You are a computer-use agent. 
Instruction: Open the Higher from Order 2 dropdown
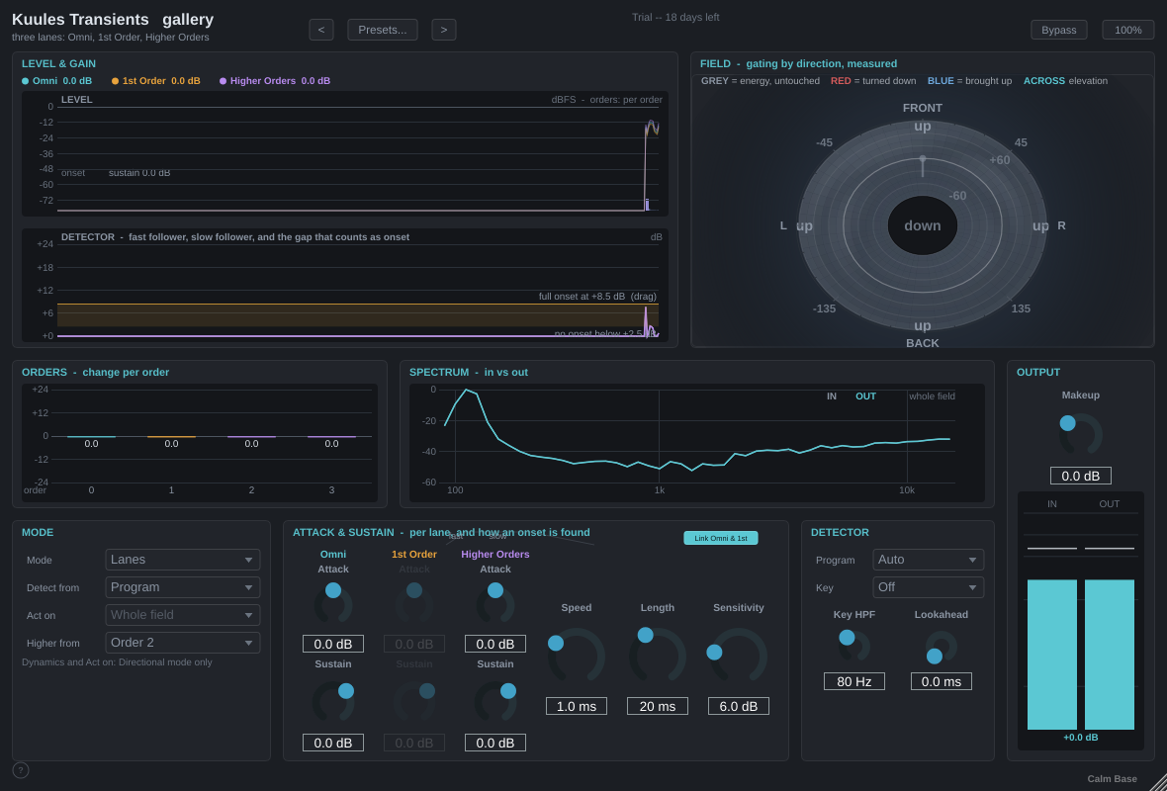pos(183,642)
